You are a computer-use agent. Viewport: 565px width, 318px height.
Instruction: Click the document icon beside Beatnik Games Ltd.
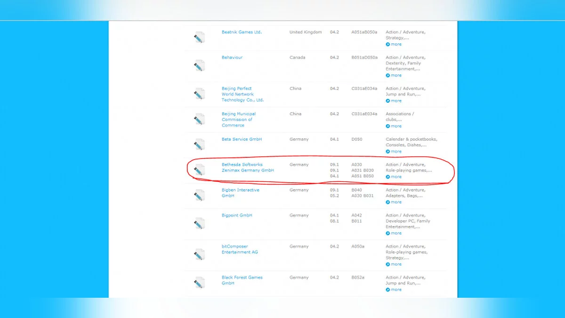200,37
